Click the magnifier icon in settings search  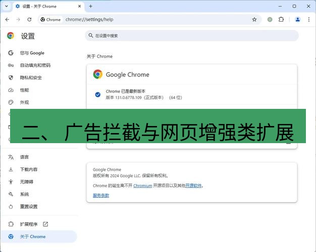pos(91,36)
